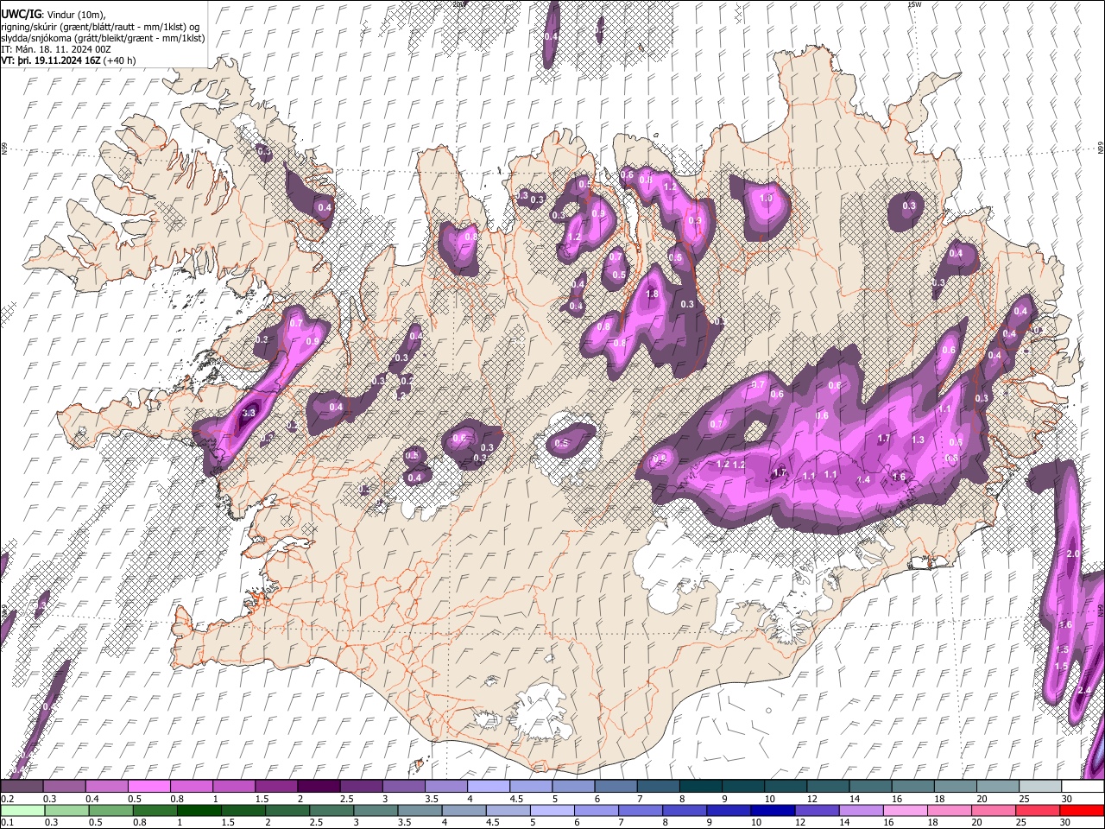1105x829 pixels.
Task: Click the '1.3' precipitation value on the map
Action: (918, 440)
